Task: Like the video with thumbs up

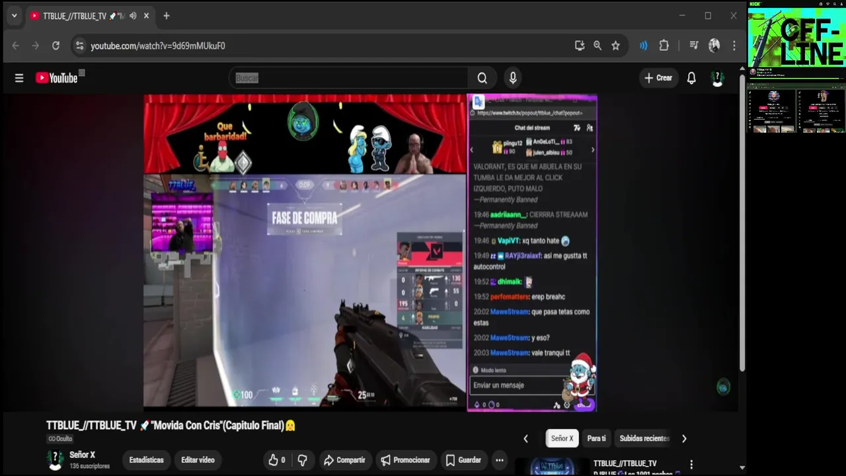Action: tap(277, 460)
